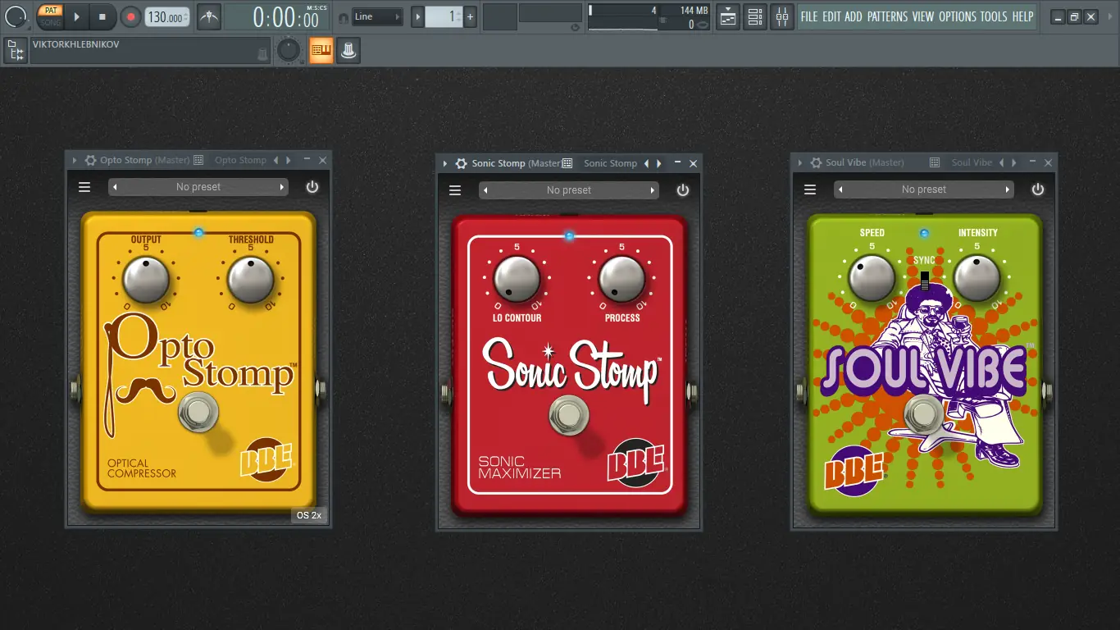Open Opto Stomp plugin settings gear

coord(90,161)
